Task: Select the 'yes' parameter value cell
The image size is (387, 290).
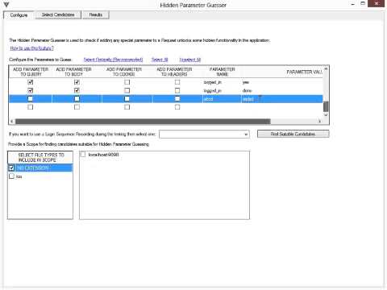Action: coord(282,82)
